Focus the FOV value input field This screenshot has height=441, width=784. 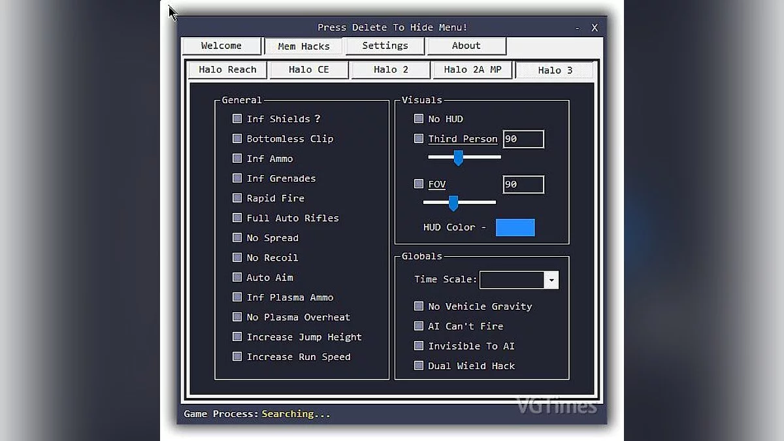point(523,185)
